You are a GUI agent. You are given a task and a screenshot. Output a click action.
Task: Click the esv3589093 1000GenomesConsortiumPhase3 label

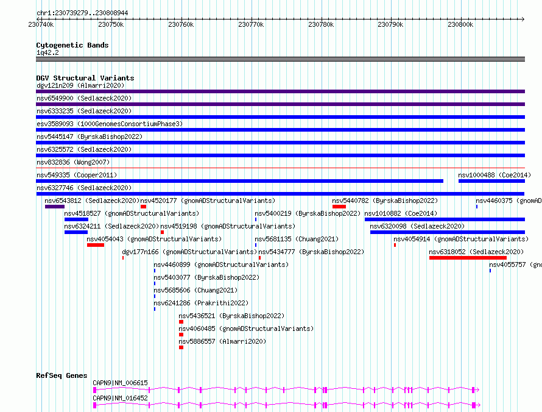pyautogui.click(x=110, y=124)
